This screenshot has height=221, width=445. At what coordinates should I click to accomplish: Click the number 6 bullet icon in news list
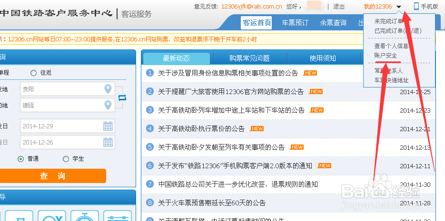(x=150, y=166)
